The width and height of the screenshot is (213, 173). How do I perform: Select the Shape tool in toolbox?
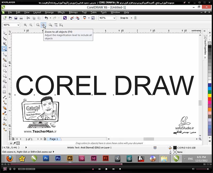4,38
